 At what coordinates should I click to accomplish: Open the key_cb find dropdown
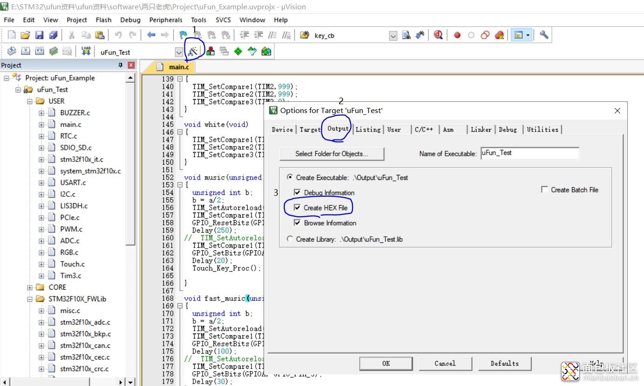(393, 36)
